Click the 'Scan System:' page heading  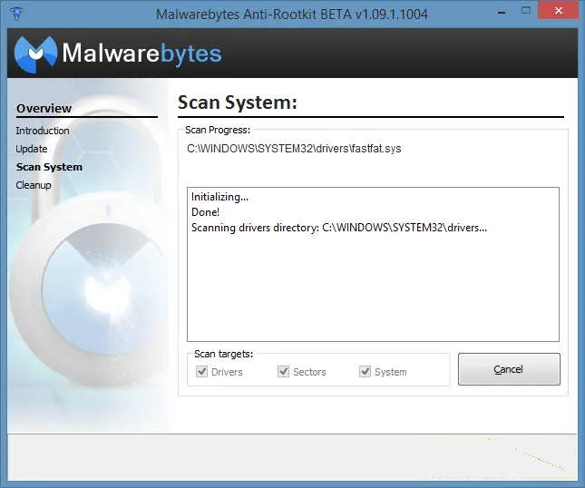tap(238, 102)
